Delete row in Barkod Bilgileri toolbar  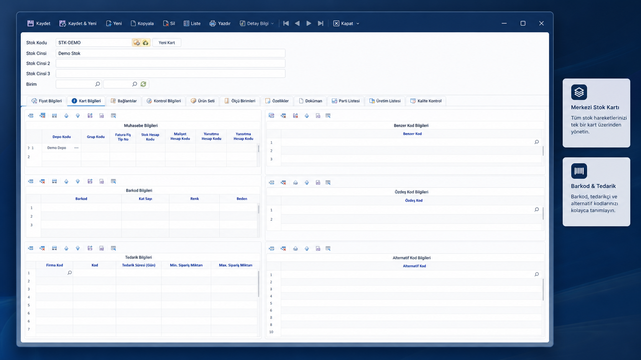43,181
